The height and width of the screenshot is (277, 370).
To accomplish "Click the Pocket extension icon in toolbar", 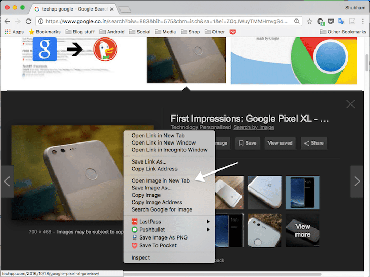I will coord(330,22).
